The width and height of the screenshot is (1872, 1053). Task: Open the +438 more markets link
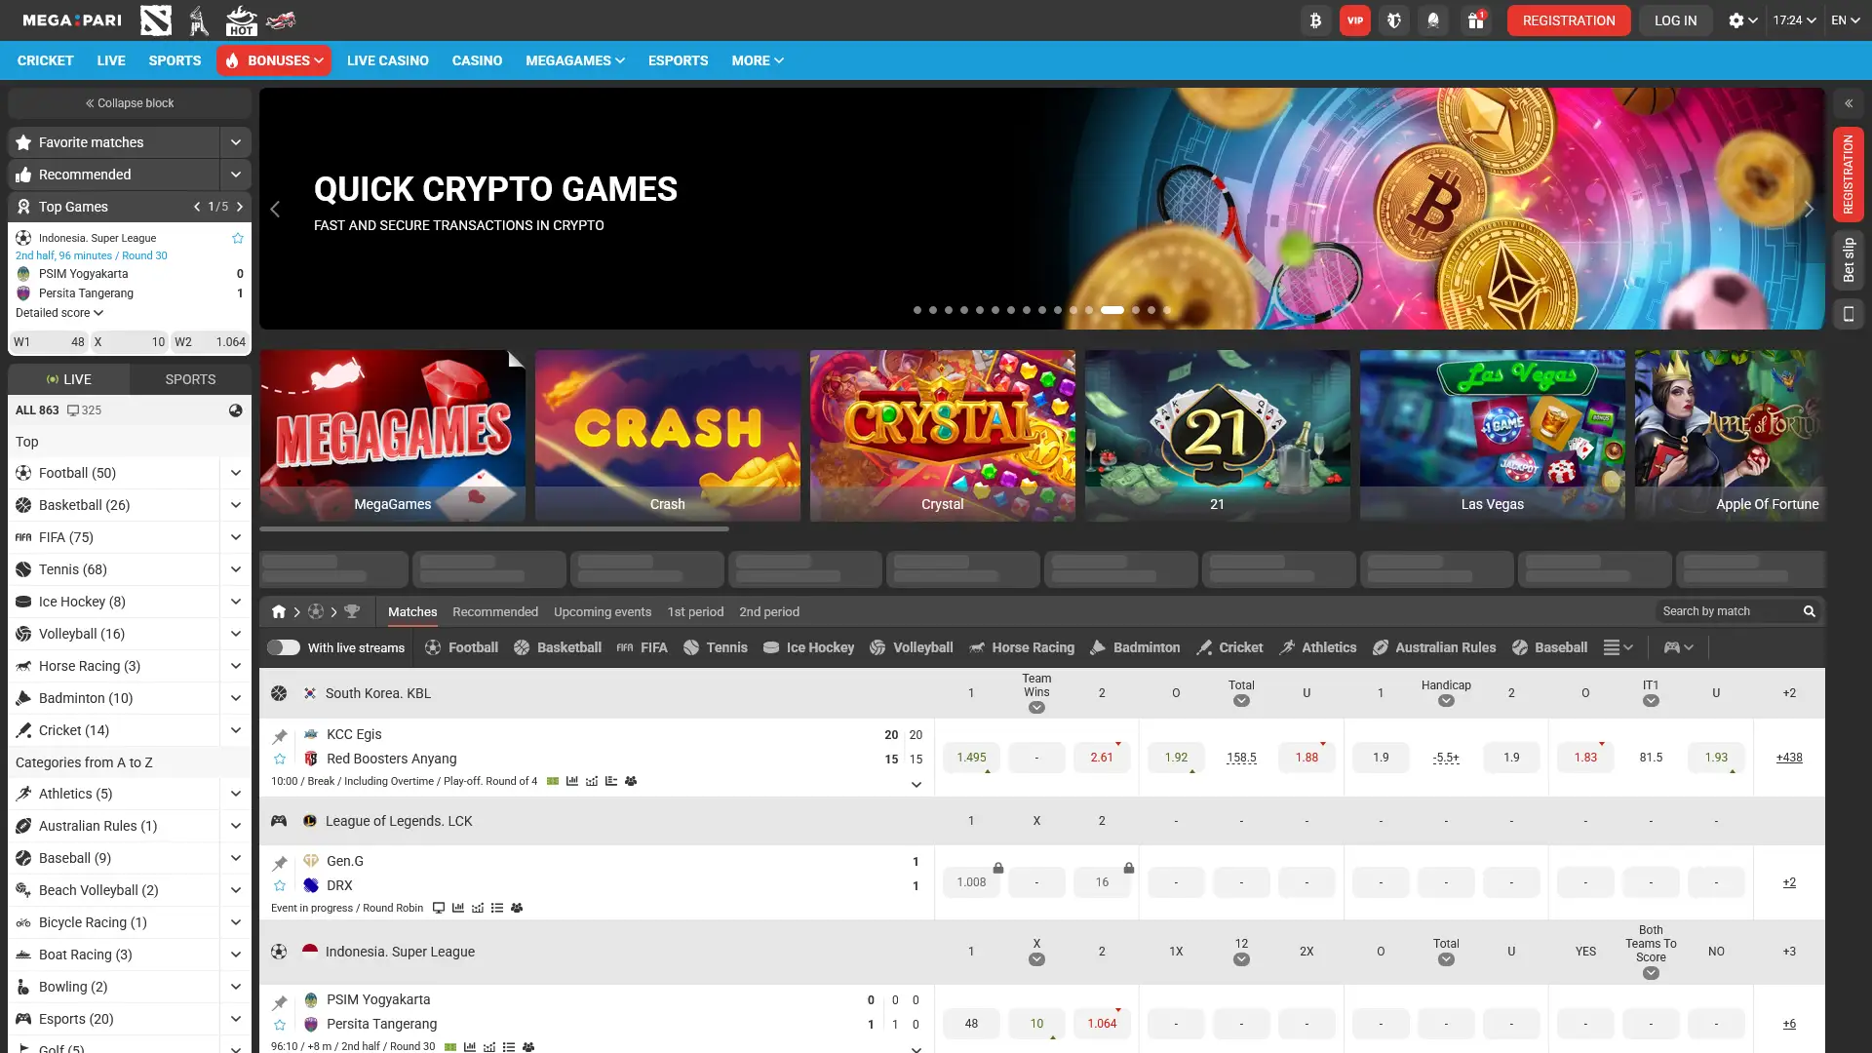(x=1789, y=758)
